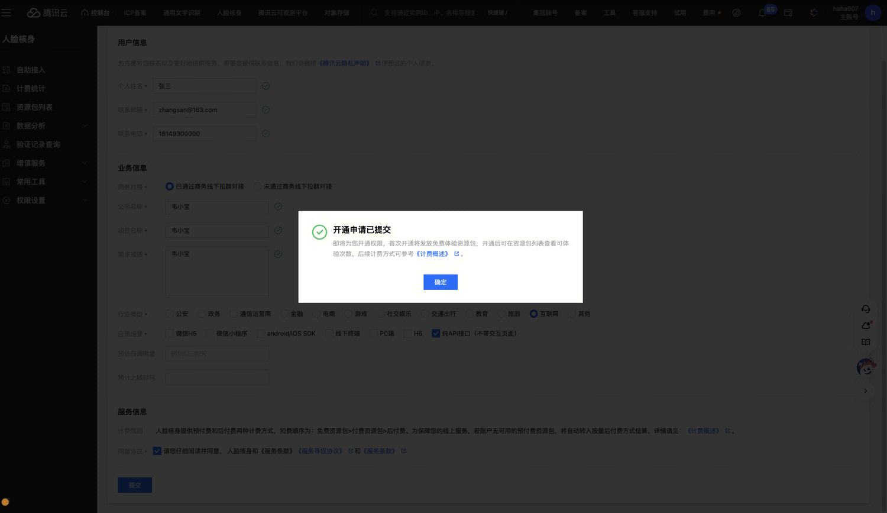887x513 pixels.
Task: Click the 数据分析 sidebar icon
Action: coord(7,126)
